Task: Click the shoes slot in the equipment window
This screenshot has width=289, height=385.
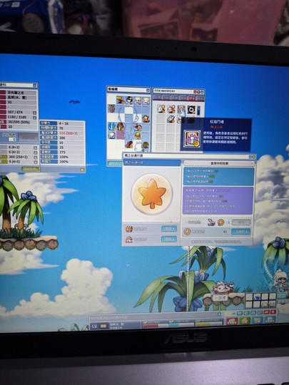Action: tap(129, 144)
